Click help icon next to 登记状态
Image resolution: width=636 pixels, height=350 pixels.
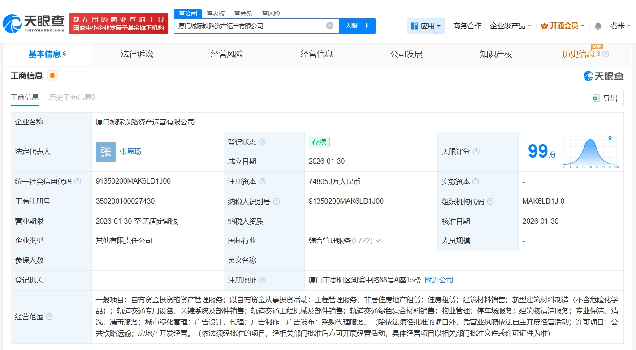[x=263, y=142]
